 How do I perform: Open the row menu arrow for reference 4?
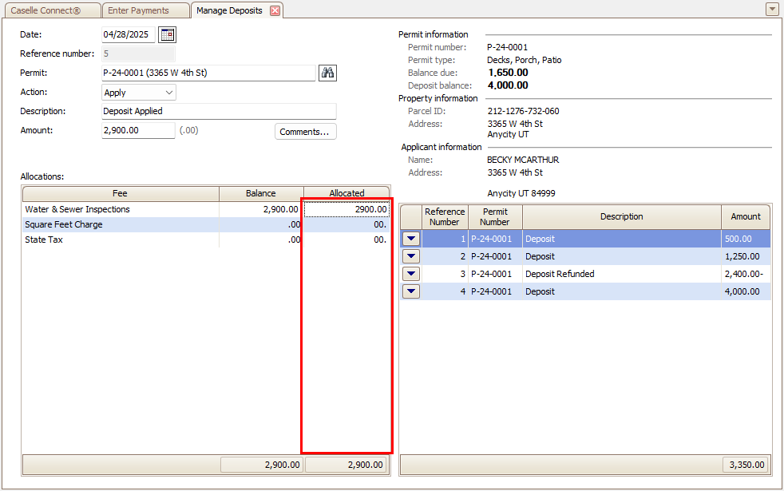(411, 291)
